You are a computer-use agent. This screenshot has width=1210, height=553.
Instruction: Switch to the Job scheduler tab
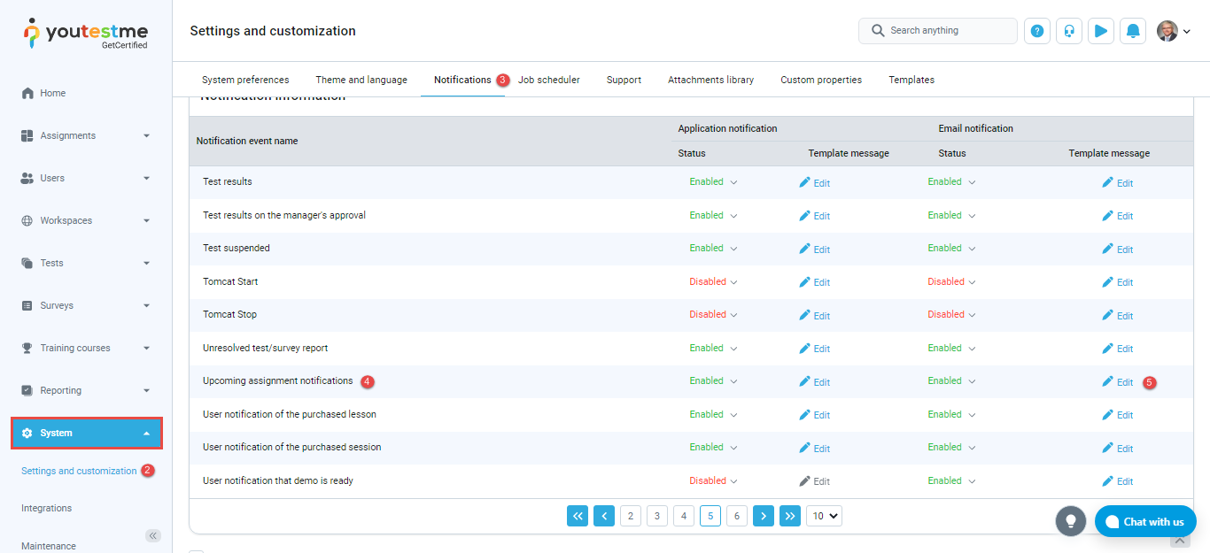pyautogui.click(x=549, y=80)
